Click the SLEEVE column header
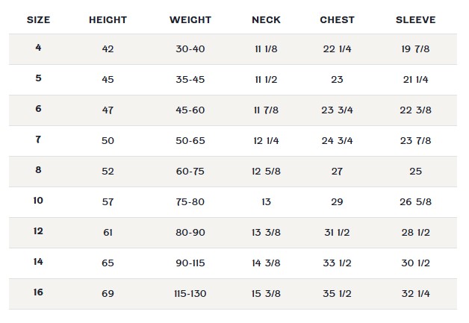The image size is (469, 323). (415, 20)
